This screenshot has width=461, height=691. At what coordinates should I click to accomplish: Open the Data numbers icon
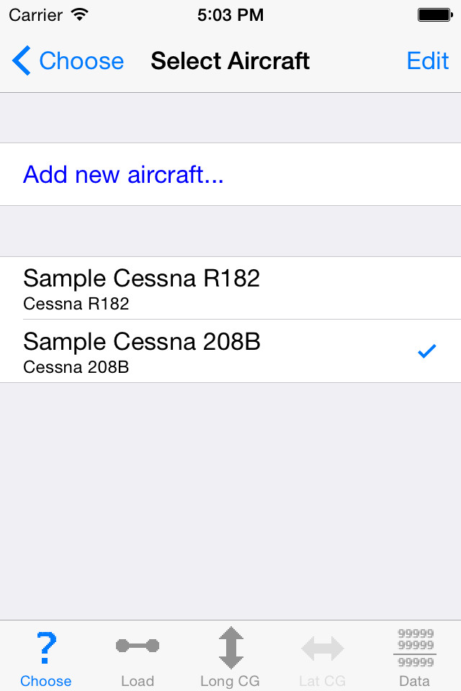pyautogui.click(x=415, y=648)
